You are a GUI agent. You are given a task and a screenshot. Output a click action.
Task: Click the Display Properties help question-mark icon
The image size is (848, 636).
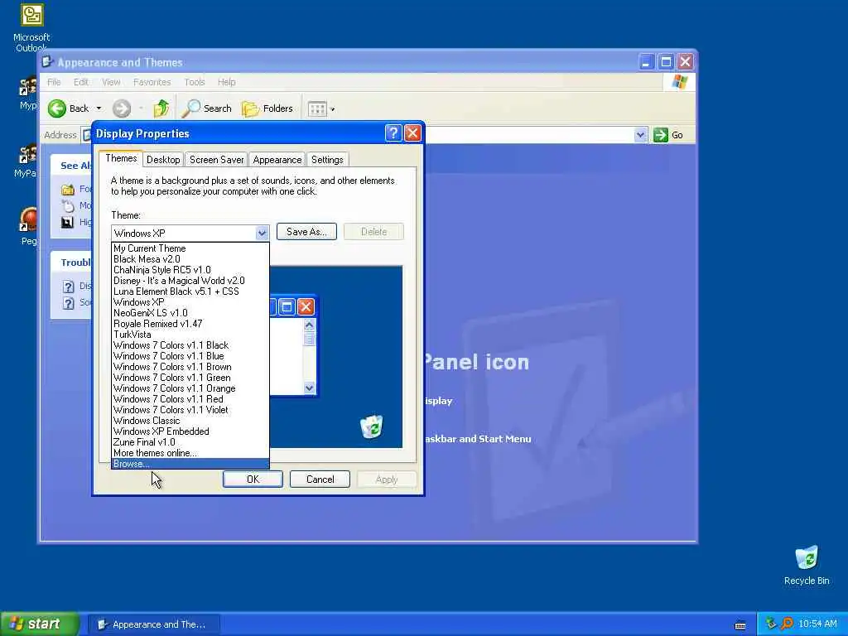(393, 133)
